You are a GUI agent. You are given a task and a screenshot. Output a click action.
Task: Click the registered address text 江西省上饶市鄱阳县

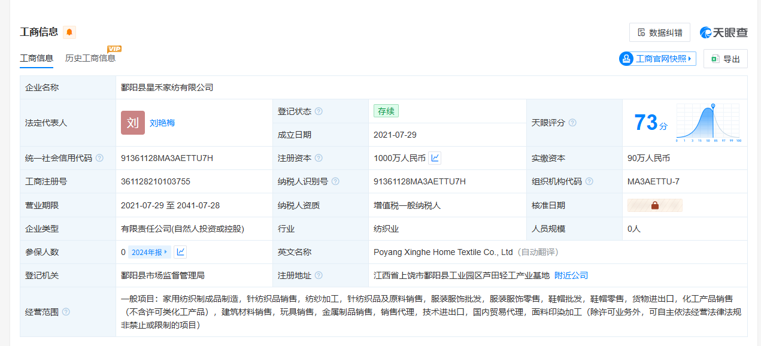[462, 275]
